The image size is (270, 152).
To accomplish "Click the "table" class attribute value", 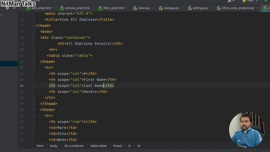I will coord(83,56).
